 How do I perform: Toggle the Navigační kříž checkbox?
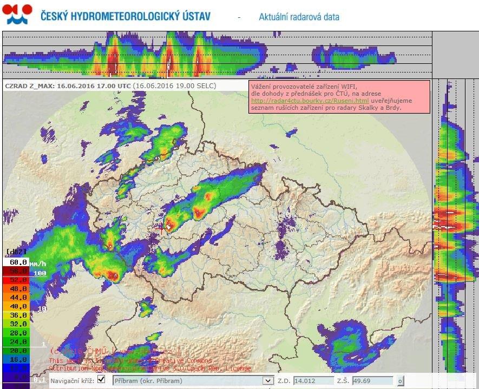tap(101, 380)
